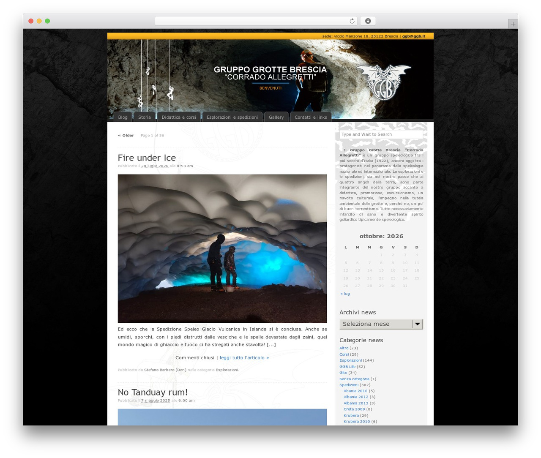Open the Gite category
This screenshot has height=458, width=541.
pyautogui.click(x=343, y=373)
